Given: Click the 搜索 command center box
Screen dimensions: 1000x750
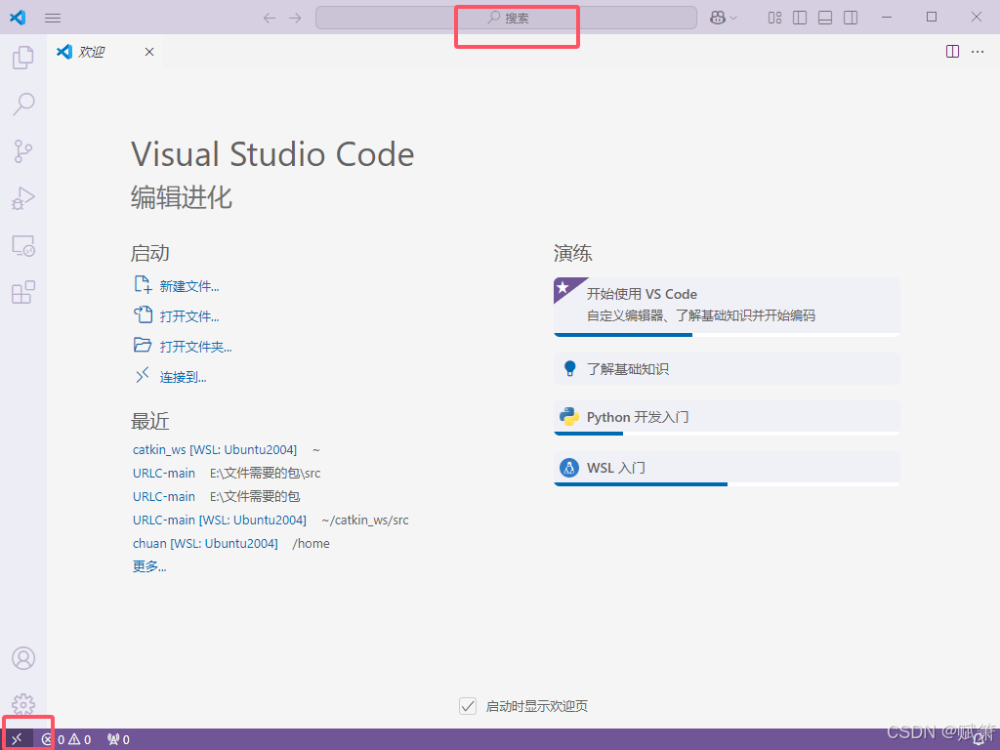Looking at the screenshot, I should click(507, 18).
